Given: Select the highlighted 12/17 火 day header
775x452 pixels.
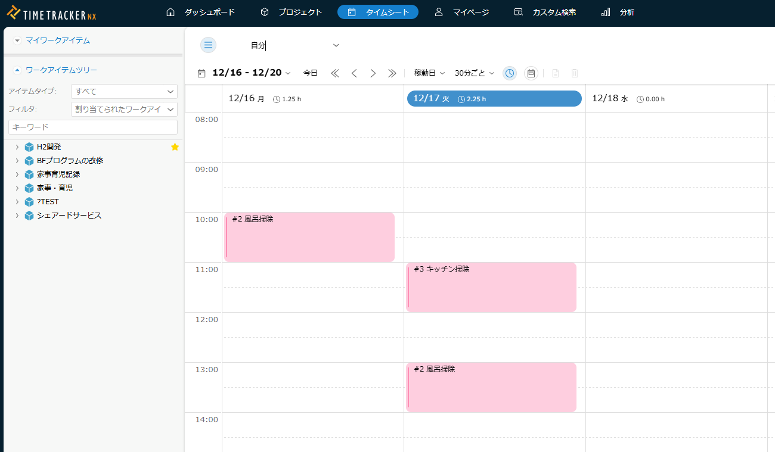Looking at the screenshot, I should 494,98.
